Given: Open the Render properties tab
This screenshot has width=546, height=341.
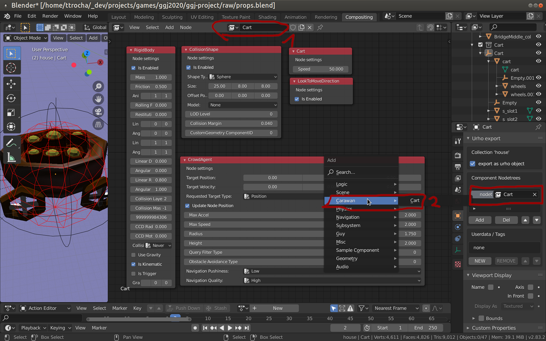Looking at the screenshot, I should pyautogui.click(x=458, y=155).
